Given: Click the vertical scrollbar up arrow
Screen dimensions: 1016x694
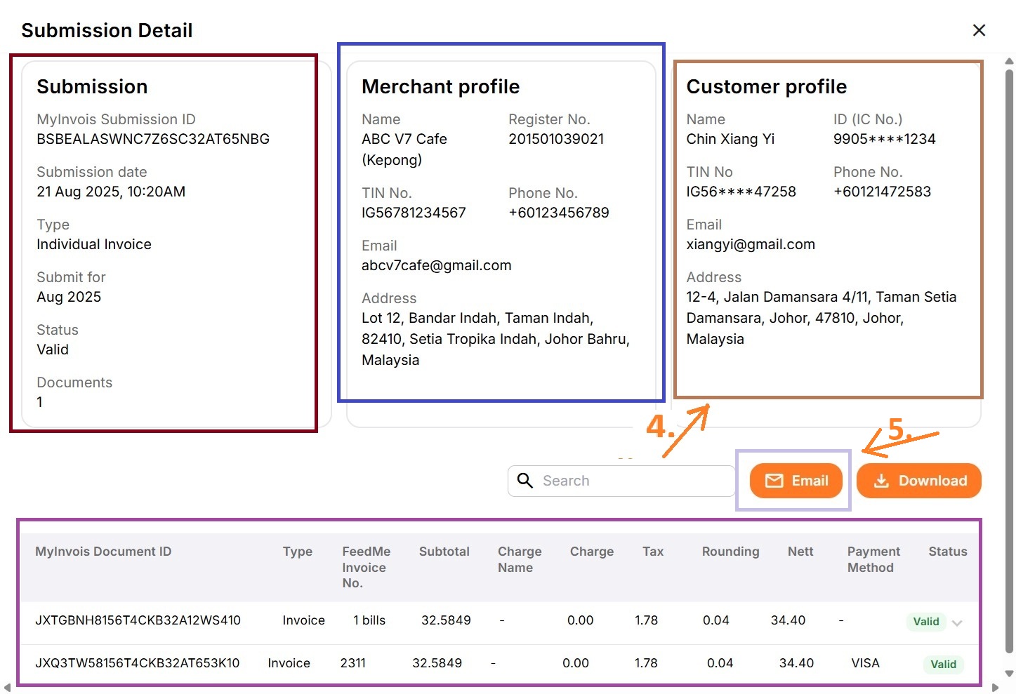Looking at the screenshot, I should (x=1009, y=62).
